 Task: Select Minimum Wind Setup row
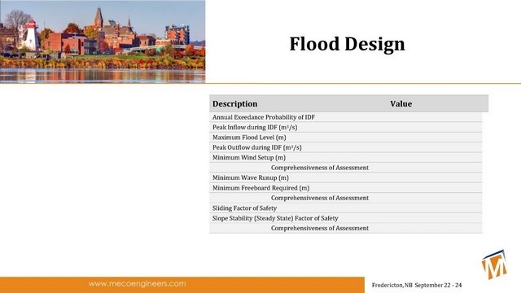click(345, 157)
